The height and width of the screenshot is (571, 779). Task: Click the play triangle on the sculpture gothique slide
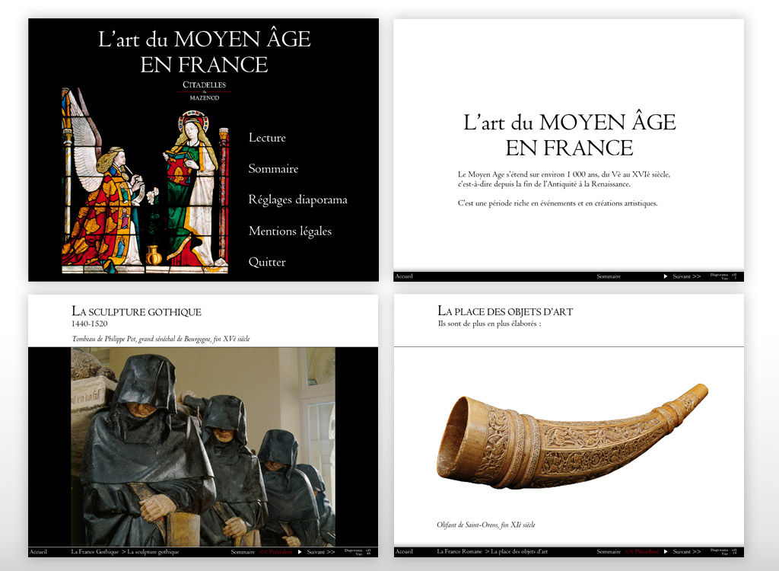[x=300, y=552]
